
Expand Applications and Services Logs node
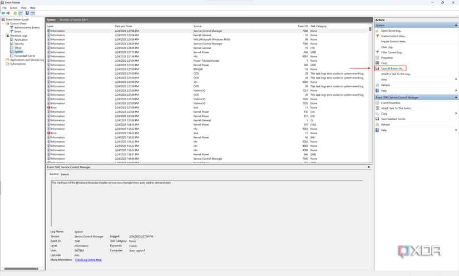(3, 60)
